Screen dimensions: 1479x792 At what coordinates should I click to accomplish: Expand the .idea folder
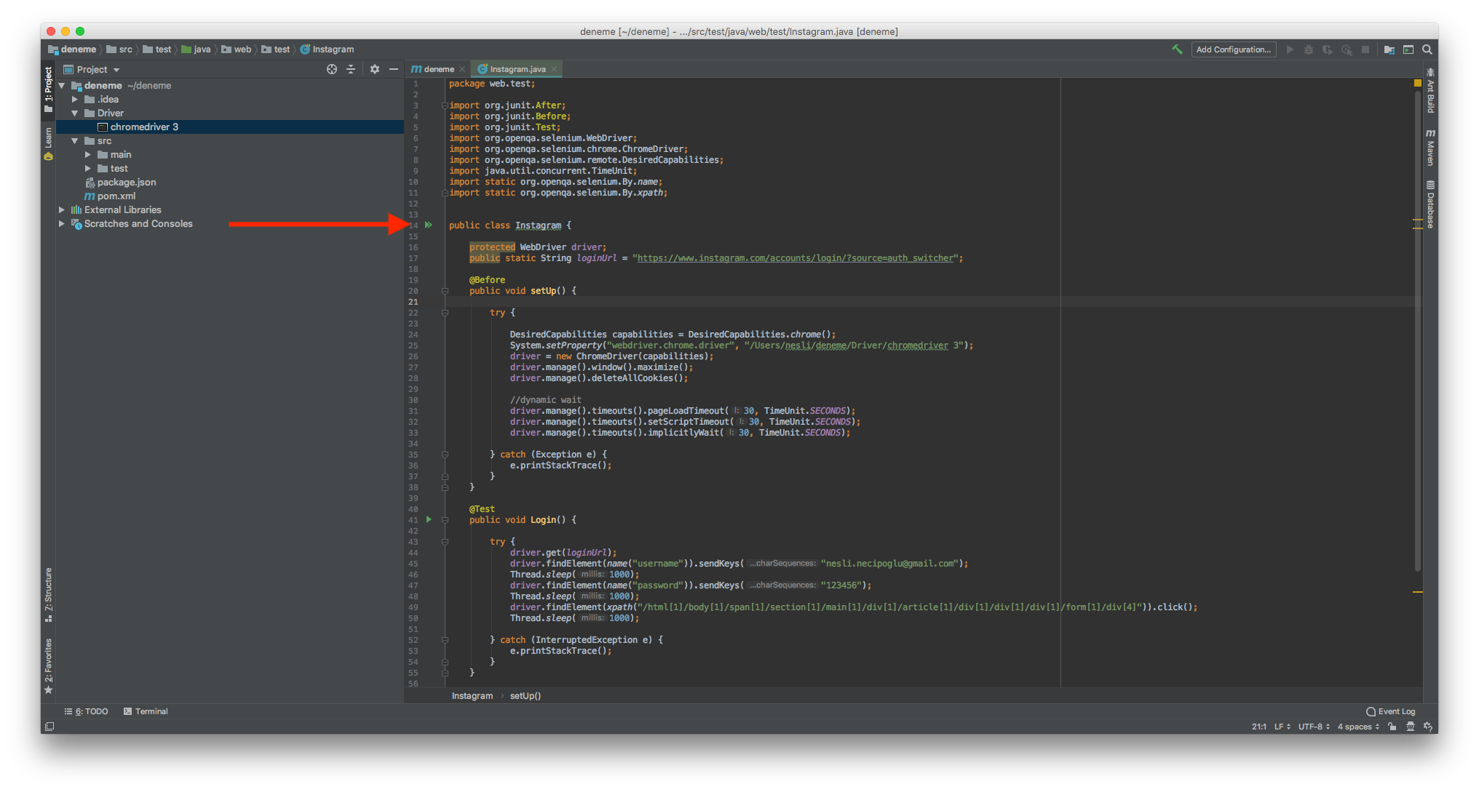(74, 100)
